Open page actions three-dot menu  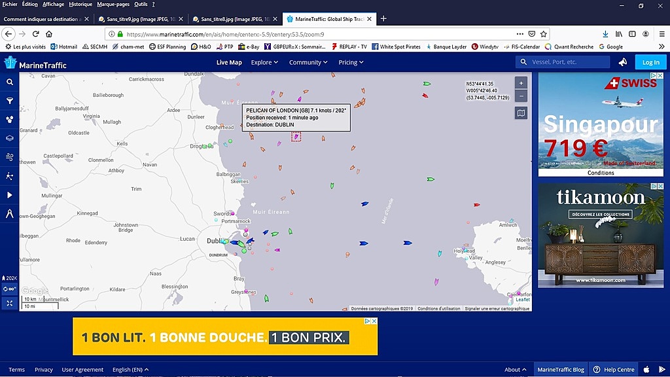click(x=520, y=34)
